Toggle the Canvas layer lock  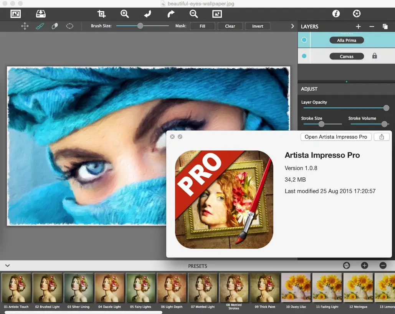pyautogui.click(x=374, y=56)
